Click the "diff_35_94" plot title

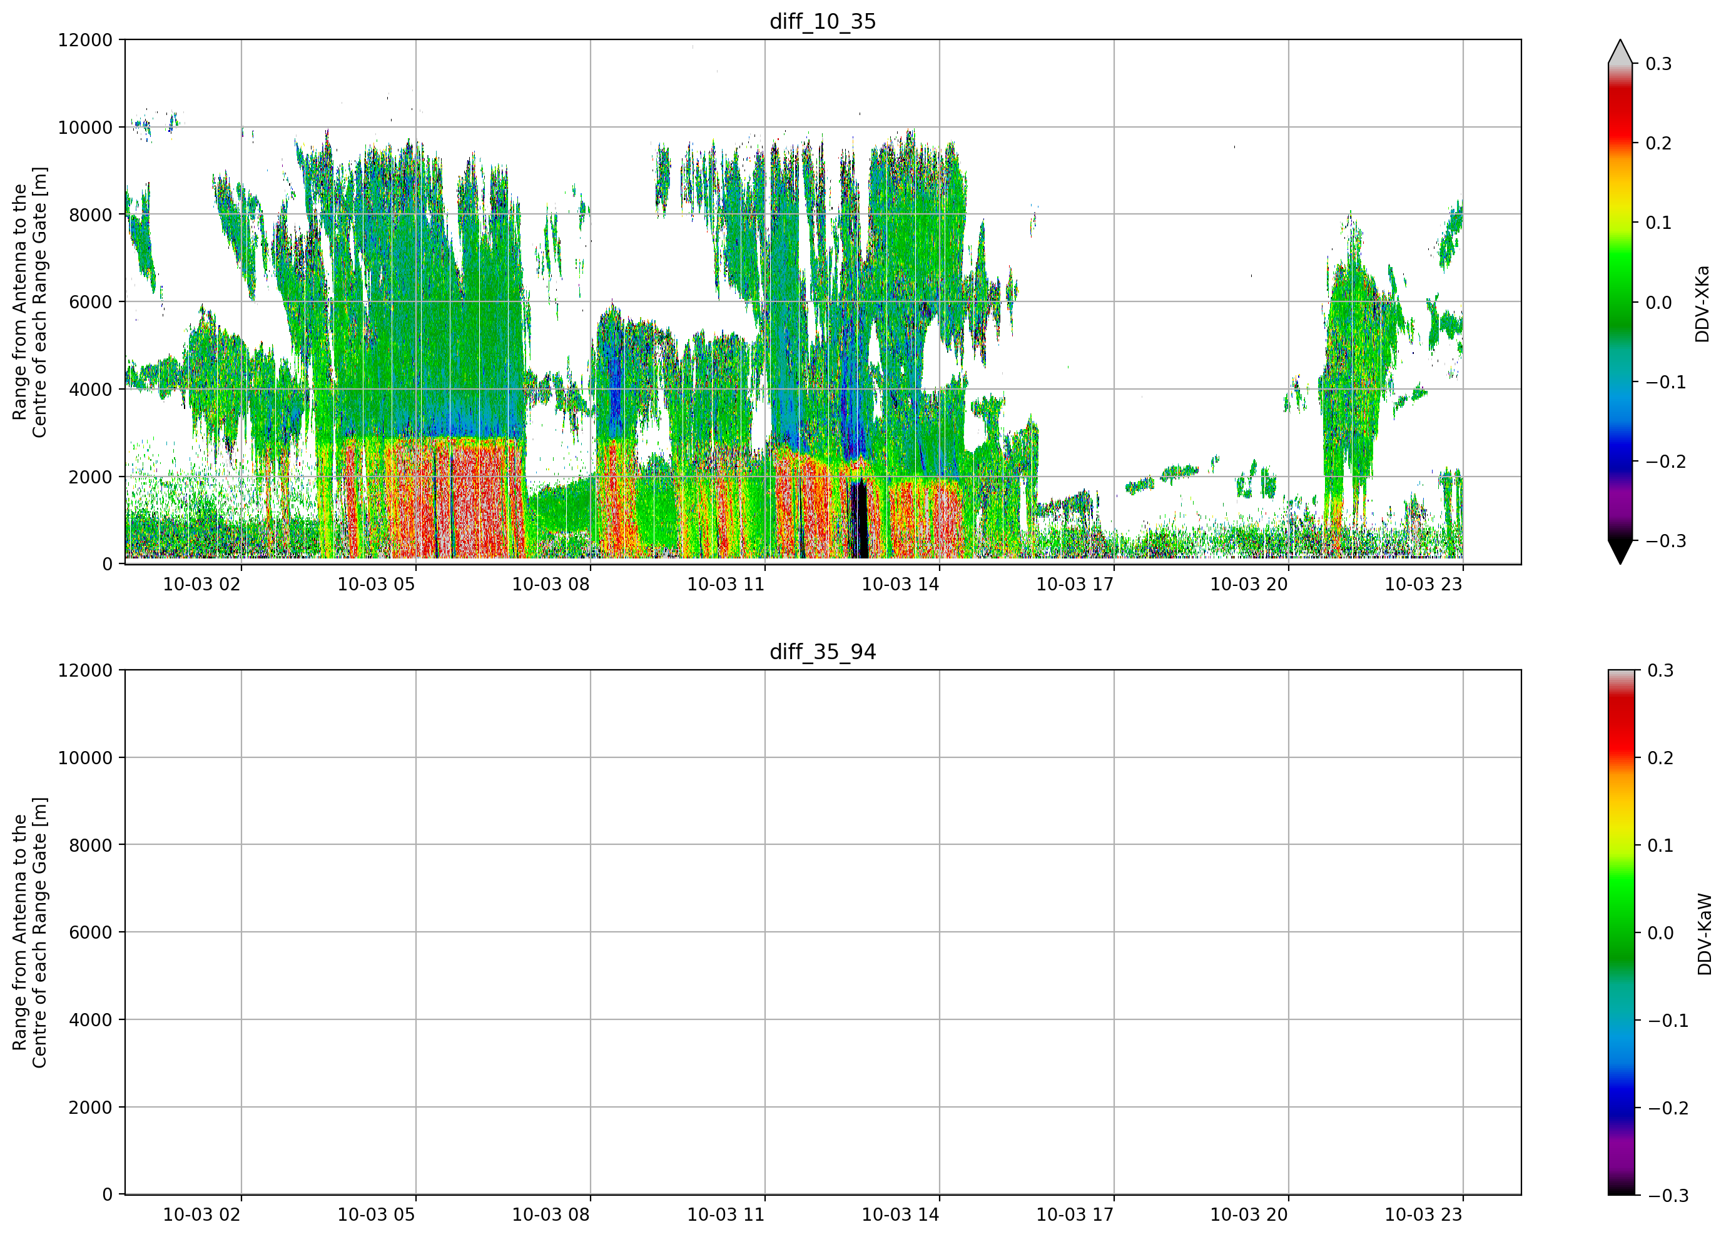click(823, 652)
